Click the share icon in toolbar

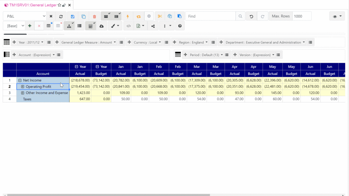pyautogui.click(x=153, y=26)
